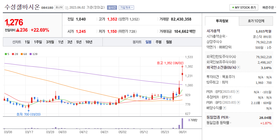Click the 03/08 date label on chart axis
The height and width of the screenshot is (140, 279).
tap(8, 132)
